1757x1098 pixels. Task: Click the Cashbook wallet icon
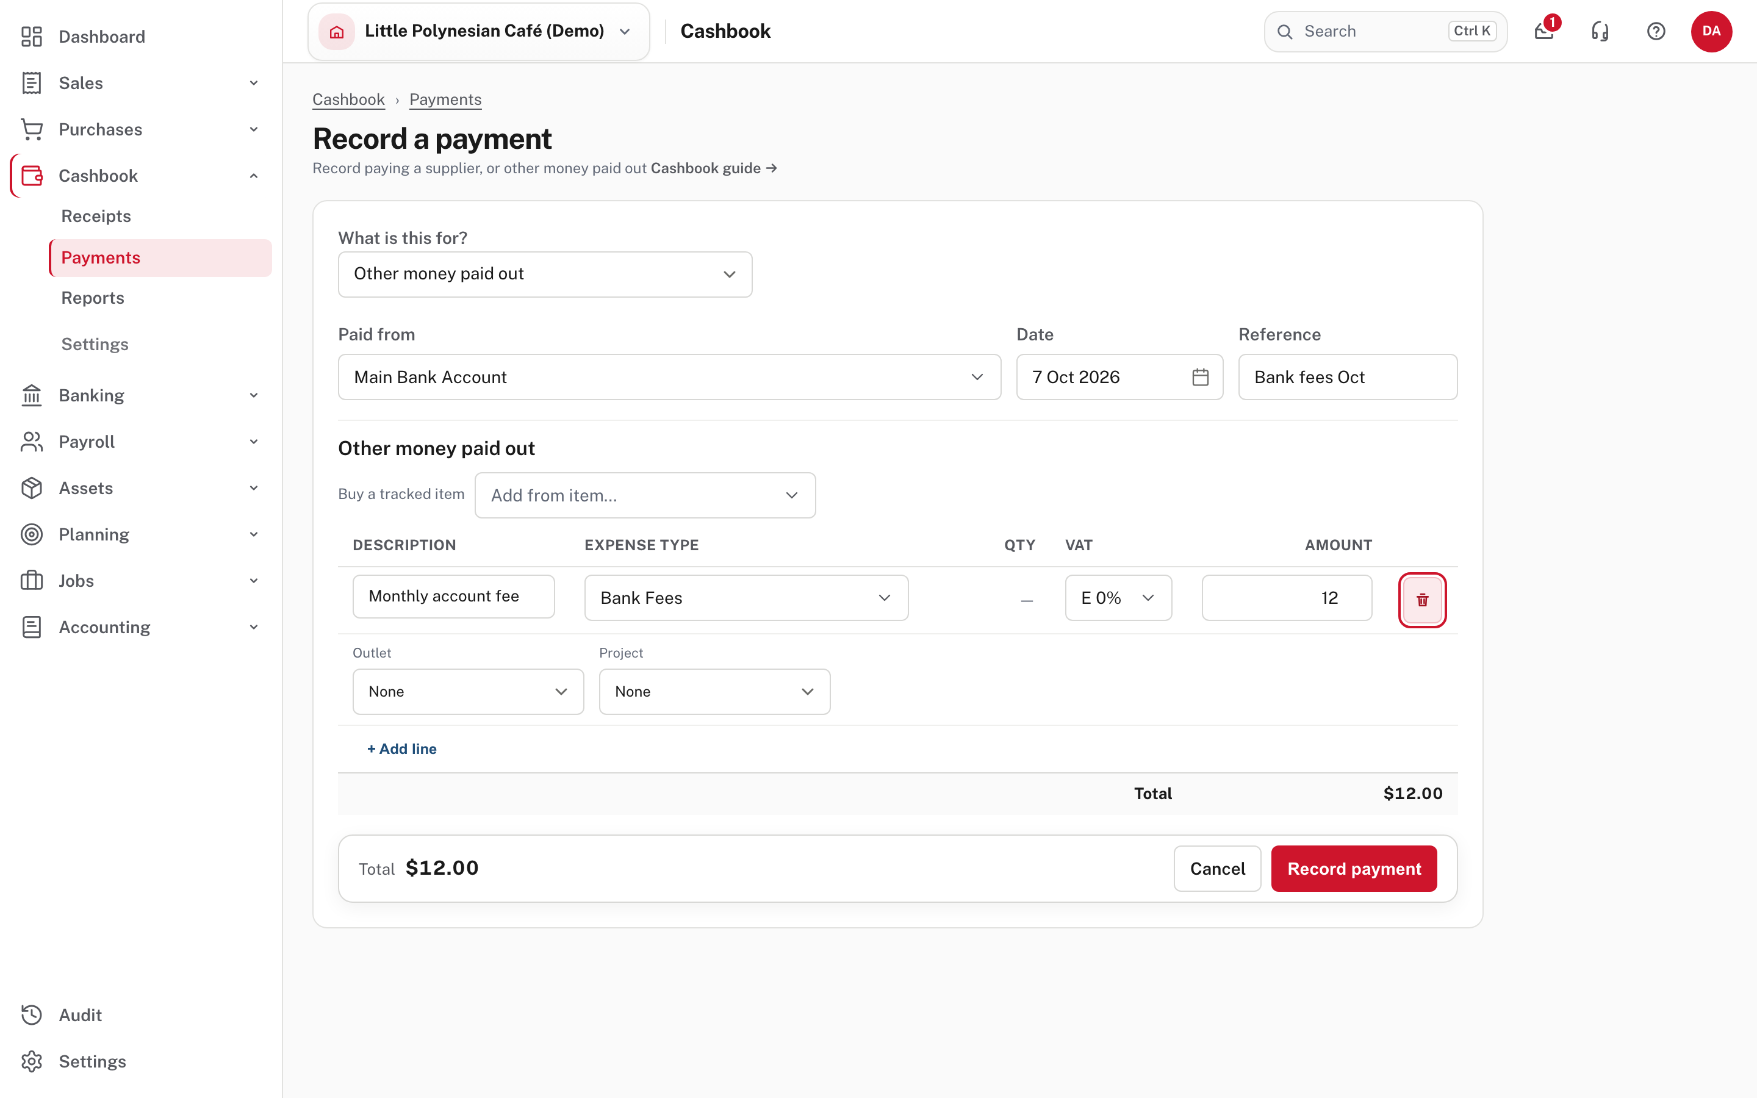click(31, 176)
